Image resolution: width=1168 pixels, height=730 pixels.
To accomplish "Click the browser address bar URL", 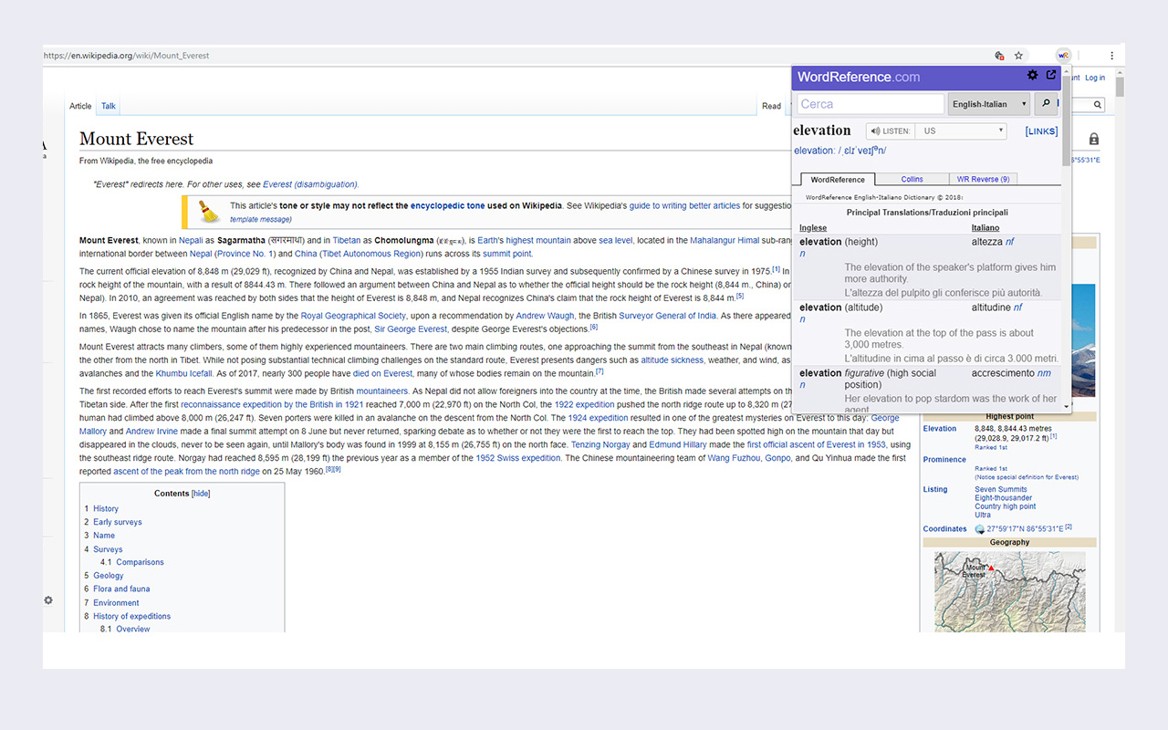I will 128,56.
